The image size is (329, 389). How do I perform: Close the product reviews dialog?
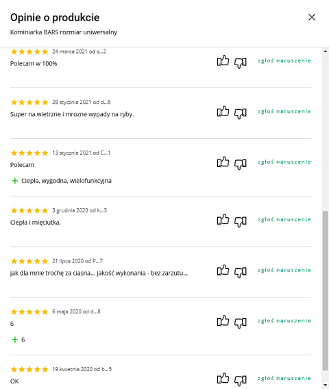312,17
